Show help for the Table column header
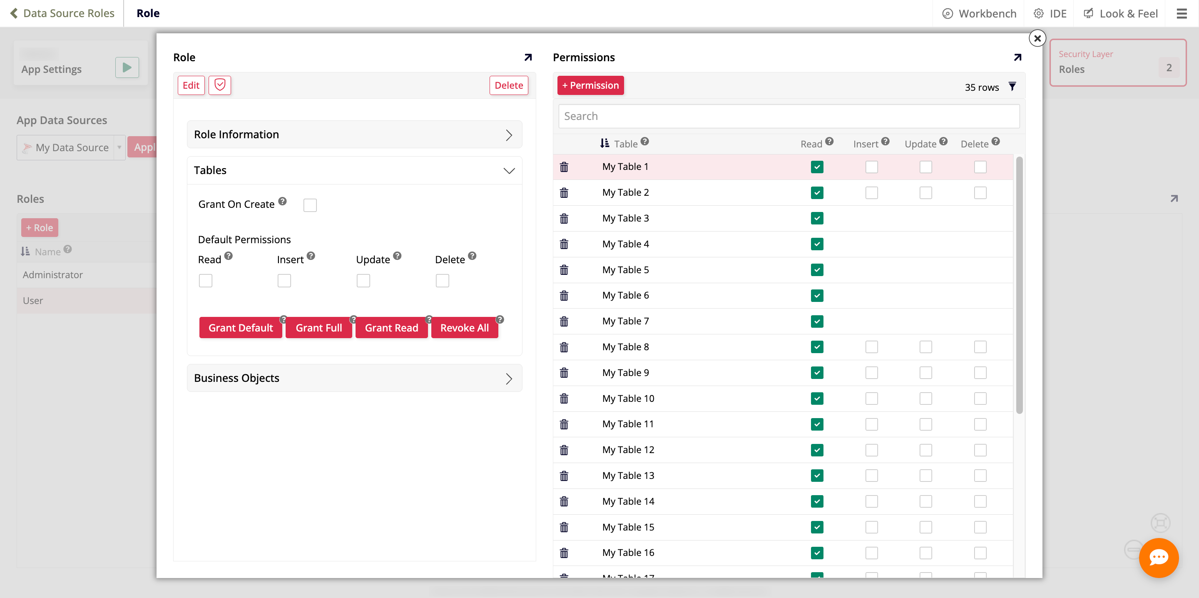This screenshot has width=1199, height=598. [644, 141]
